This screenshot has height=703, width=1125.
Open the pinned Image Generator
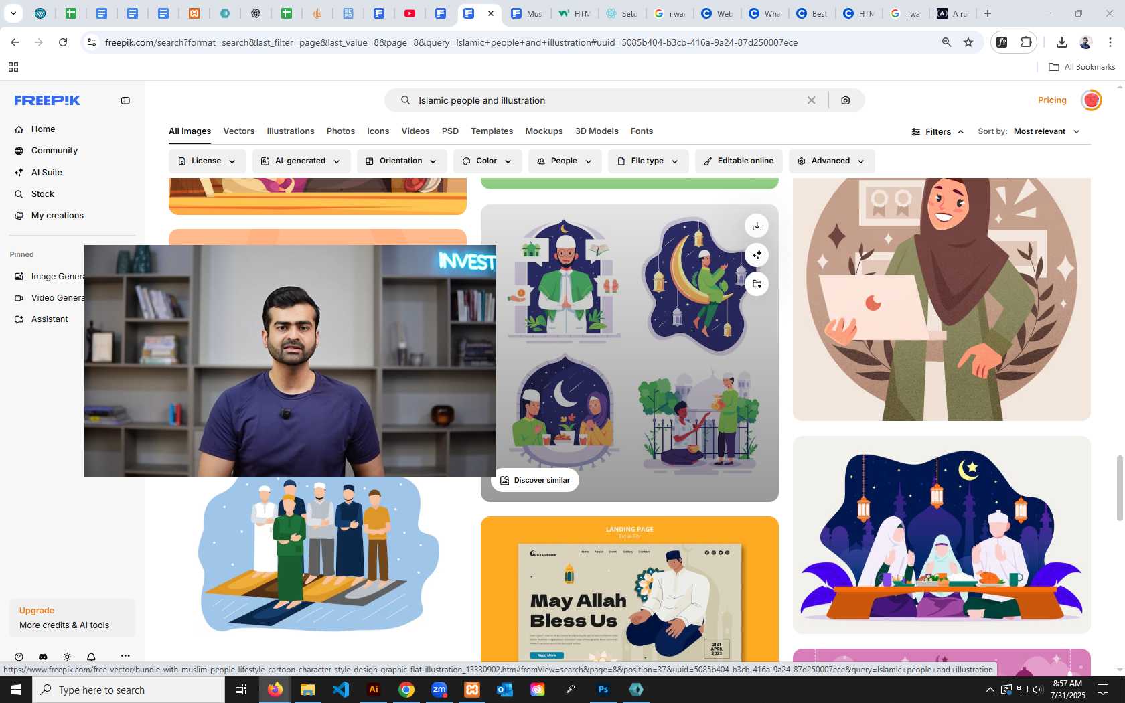[x=50, y=277]
